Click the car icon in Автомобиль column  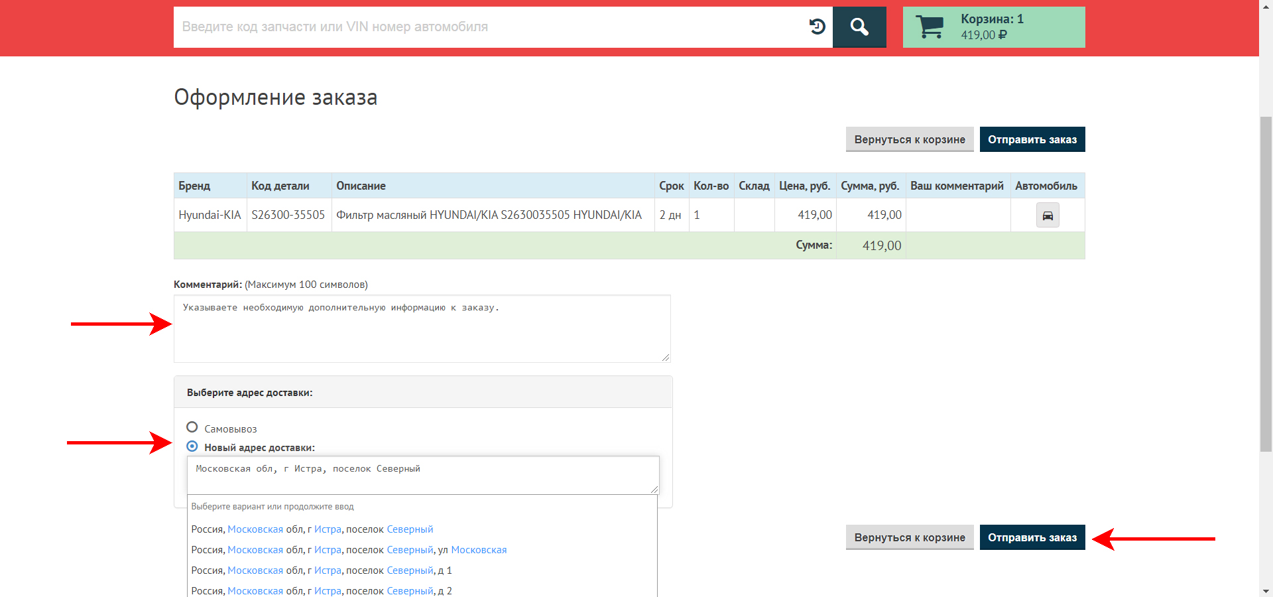[1048, 216]
